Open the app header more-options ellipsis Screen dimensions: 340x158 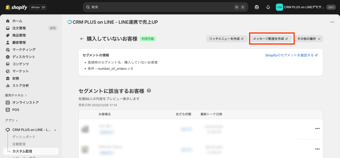point(332,22)
